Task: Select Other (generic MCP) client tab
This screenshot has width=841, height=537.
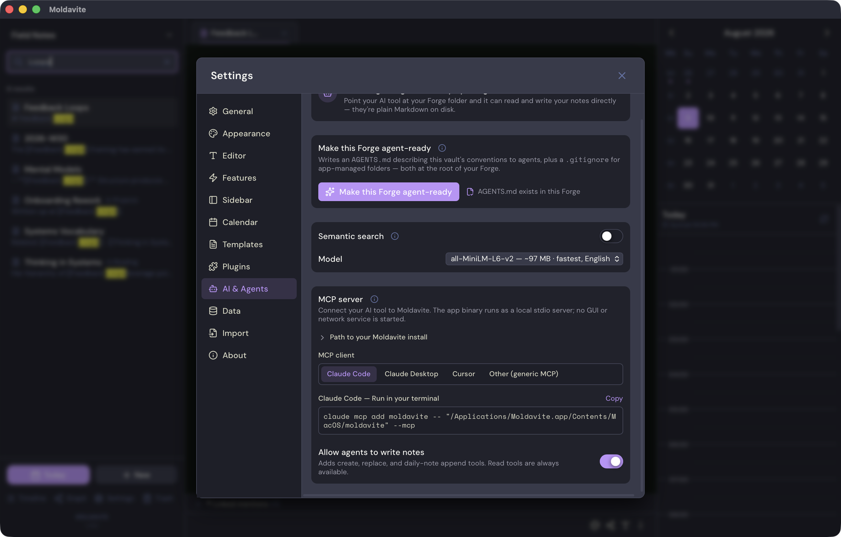Action: point(524,374)
